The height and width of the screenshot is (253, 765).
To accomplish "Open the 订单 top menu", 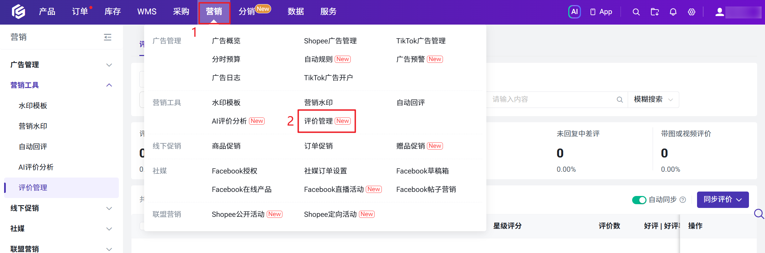I will pos(80,12).
